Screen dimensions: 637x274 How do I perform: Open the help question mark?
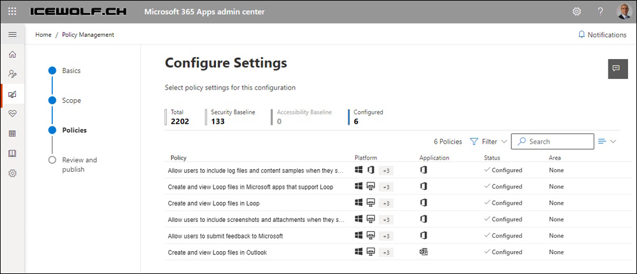tap(601, 11)
